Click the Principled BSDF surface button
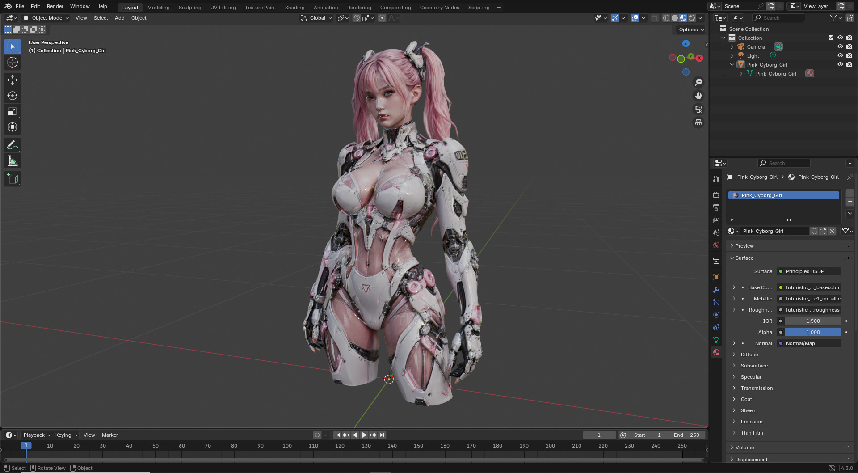The height and width of the screenshot is (473, 858). click(x=809, y=271)
